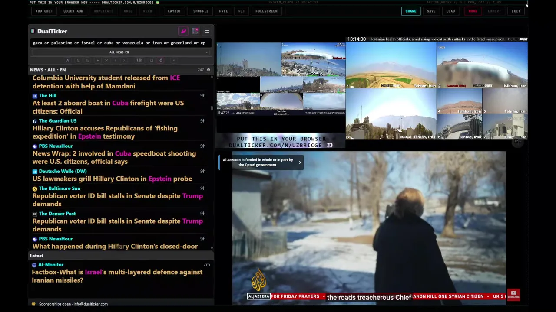Click the double-chevron collapse icon
The image size is (556, 312).
pyautogui.click(x=106, y=60)
